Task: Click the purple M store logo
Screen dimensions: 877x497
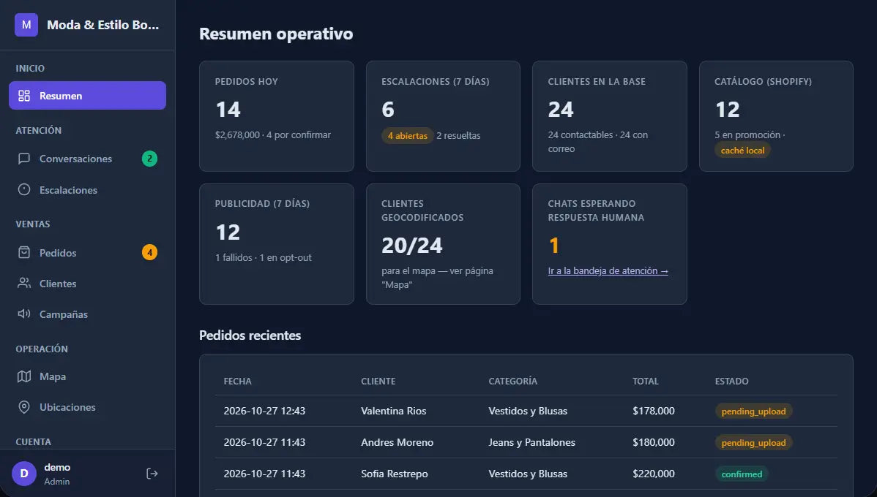Action: (x=26, y=25)
